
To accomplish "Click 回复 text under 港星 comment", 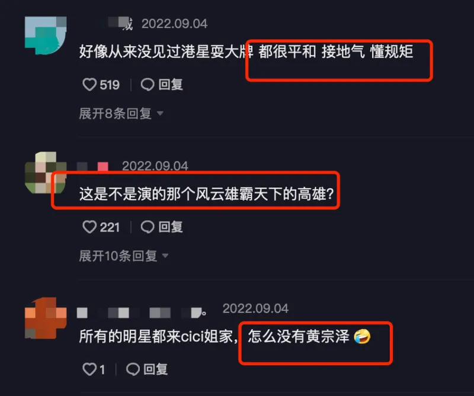I will (171, 85).
